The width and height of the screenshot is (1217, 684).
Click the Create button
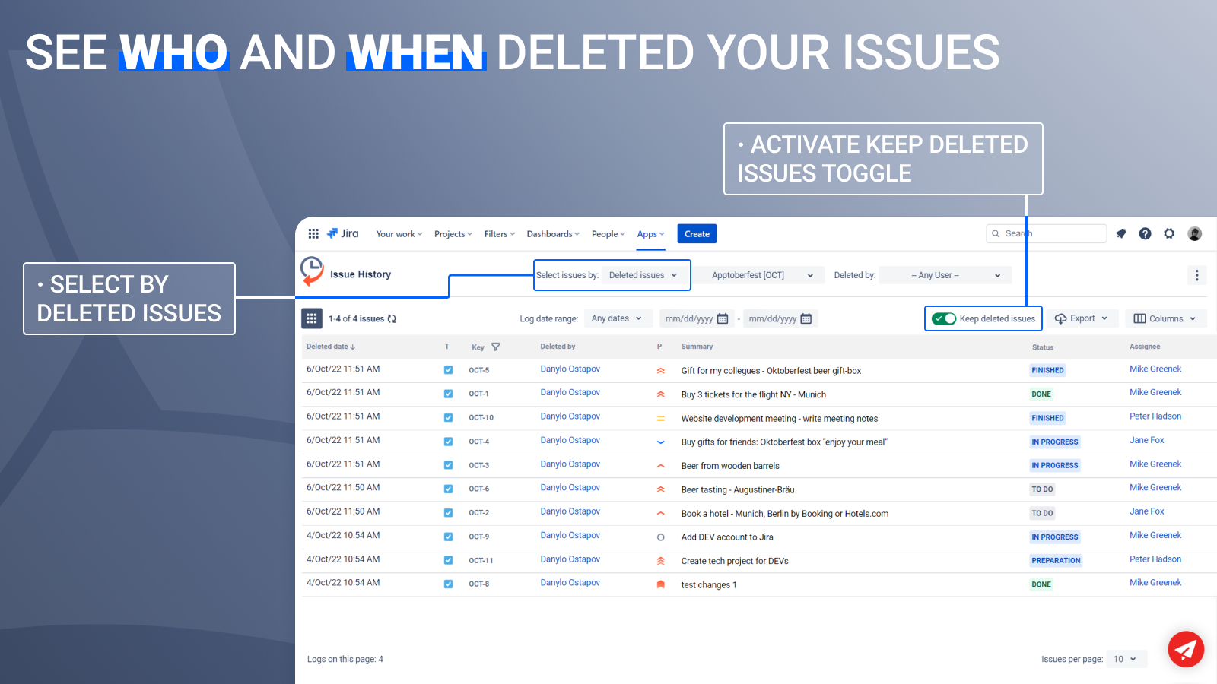[697, 233]
